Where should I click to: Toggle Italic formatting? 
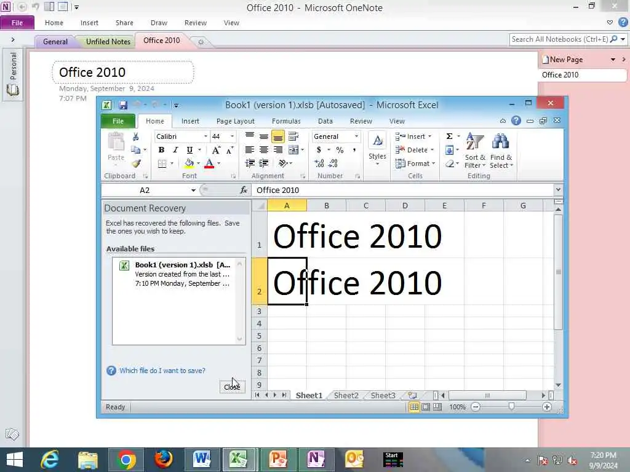[x=175, y=150]
